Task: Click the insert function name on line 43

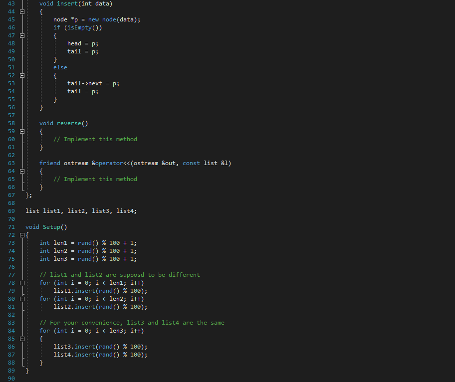Action: [x=67, y=4]
